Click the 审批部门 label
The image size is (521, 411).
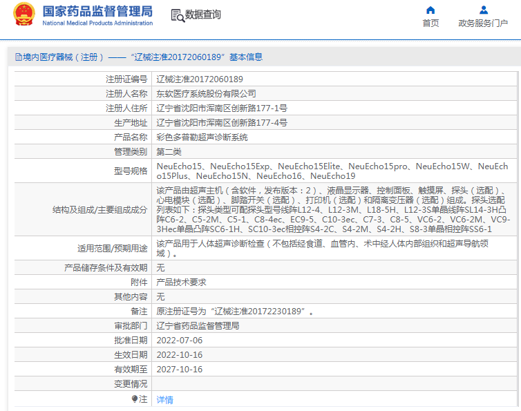(131, 325)
